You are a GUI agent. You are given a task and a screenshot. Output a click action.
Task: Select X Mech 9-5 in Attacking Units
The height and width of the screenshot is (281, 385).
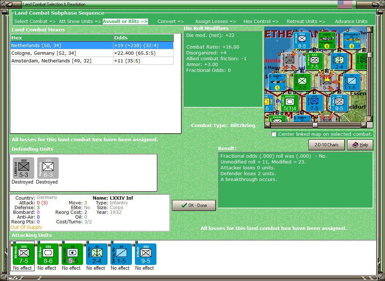(x=145, y=254)
